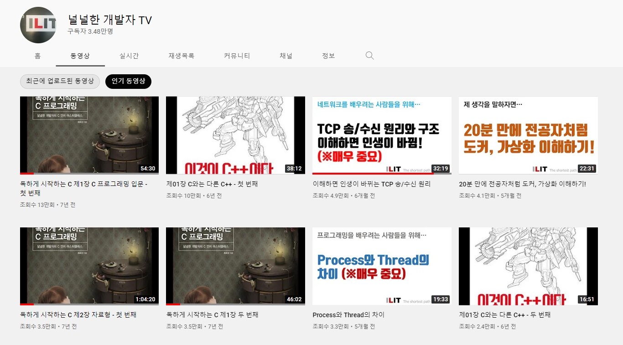The height and width of the screenshot is (345, 623).
Task: Click the 38:12 duration badge
Action: 294,169
